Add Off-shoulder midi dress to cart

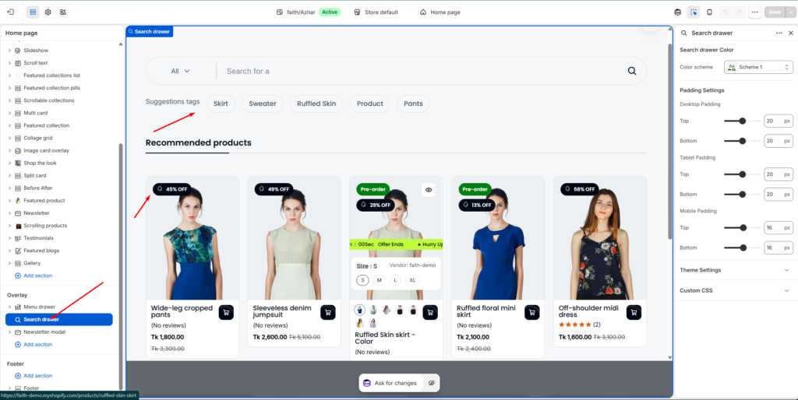634,313
